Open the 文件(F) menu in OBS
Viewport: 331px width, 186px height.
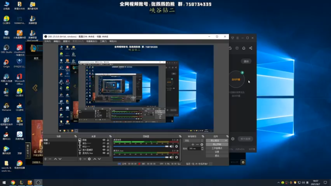tap(48, 41)
